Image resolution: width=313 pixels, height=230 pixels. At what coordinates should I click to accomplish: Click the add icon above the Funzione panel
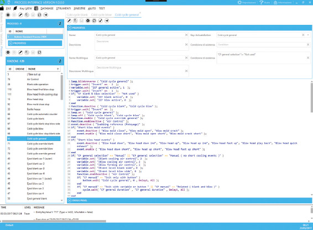[x=8, y=53]
